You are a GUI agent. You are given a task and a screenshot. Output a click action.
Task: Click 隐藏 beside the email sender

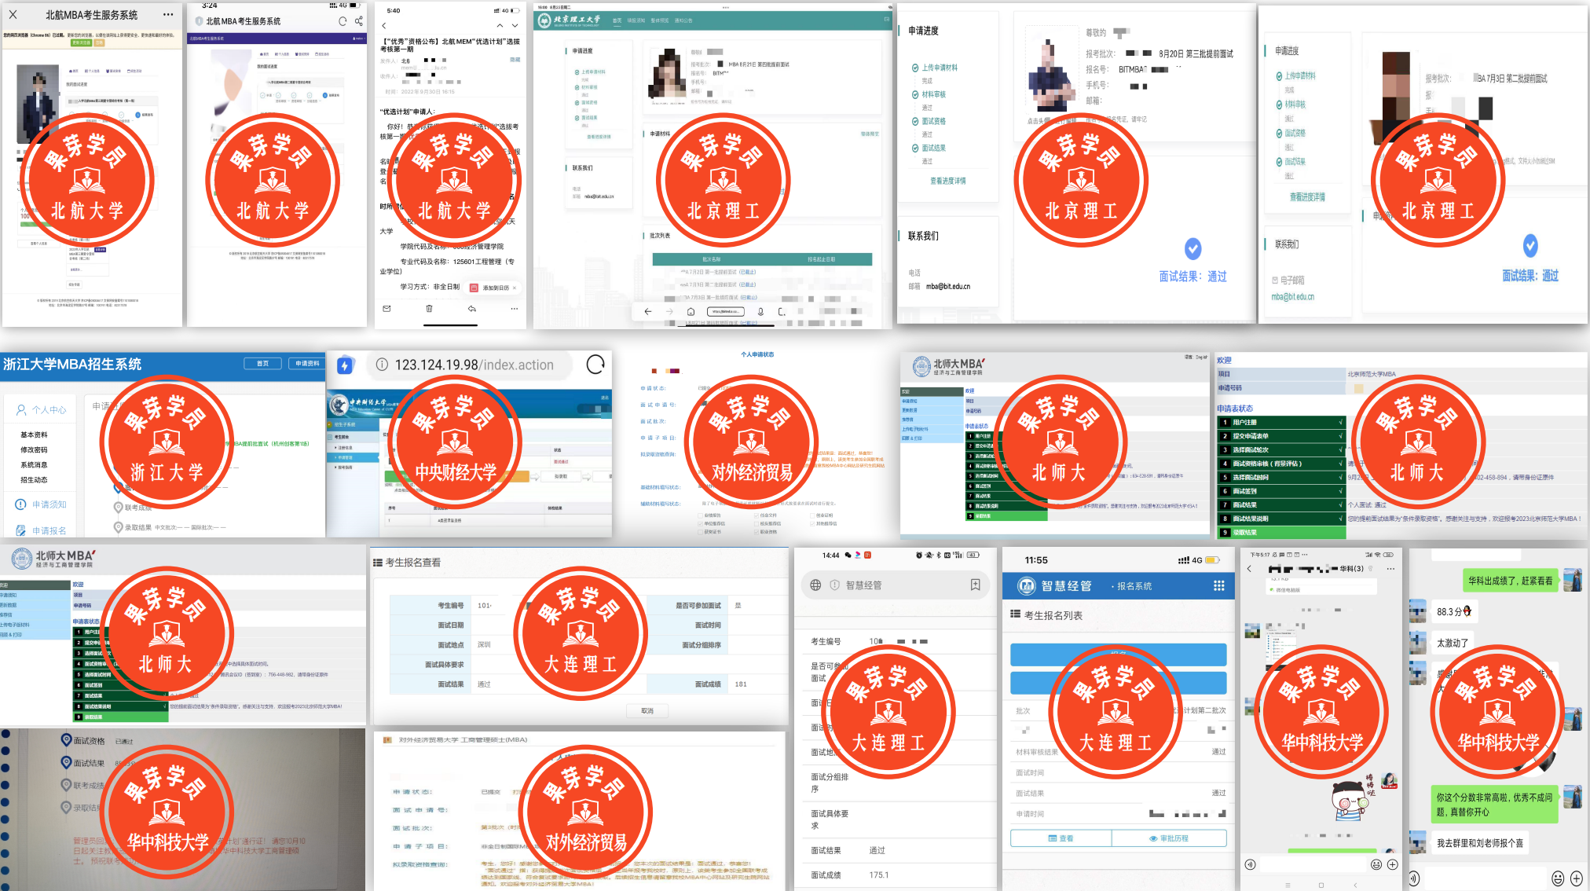tap(515, 60)
